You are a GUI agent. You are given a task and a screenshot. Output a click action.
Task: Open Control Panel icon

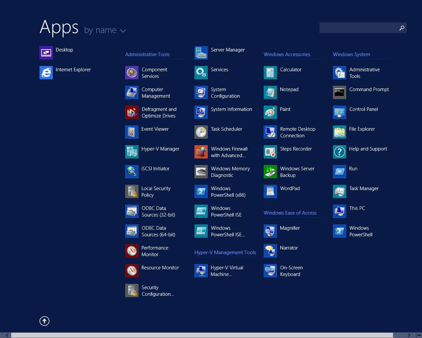(x=340, y=112)
